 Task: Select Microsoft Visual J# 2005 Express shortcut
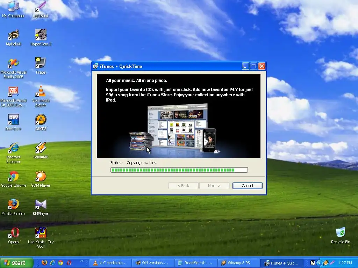14,97
